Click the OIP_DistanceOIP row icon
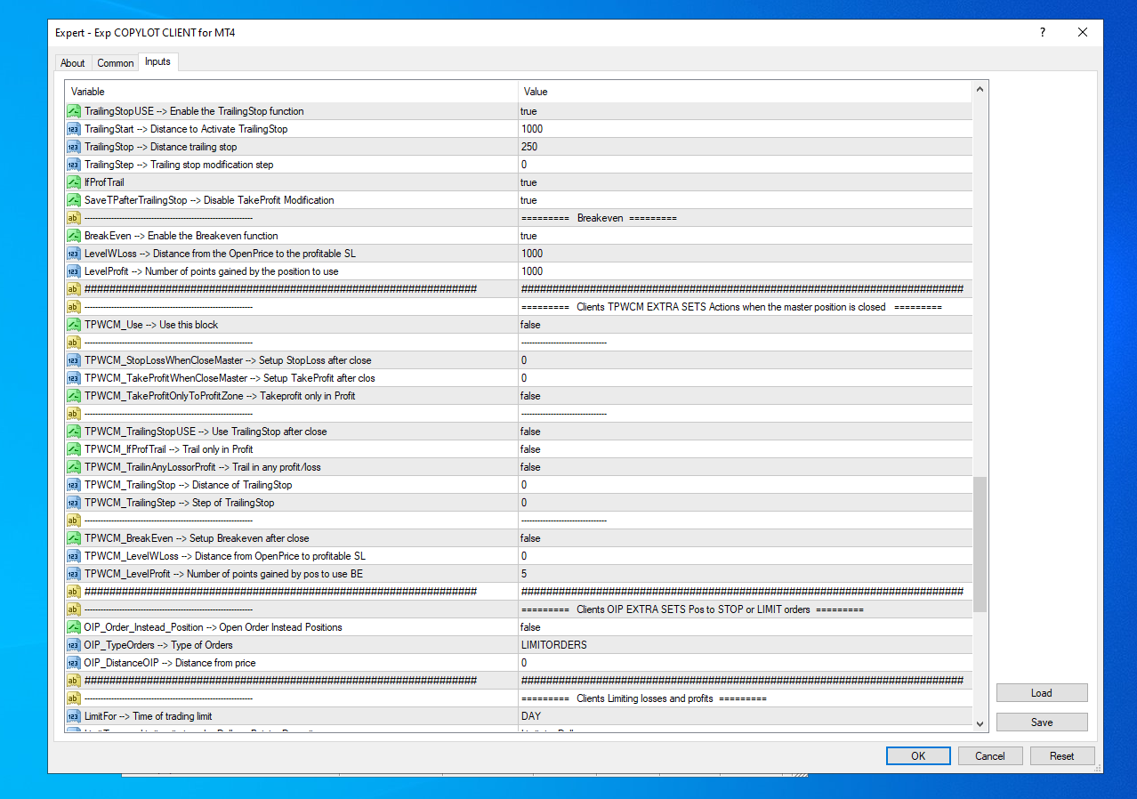This screenshot has width=1137, height=799. coord(74,663)
